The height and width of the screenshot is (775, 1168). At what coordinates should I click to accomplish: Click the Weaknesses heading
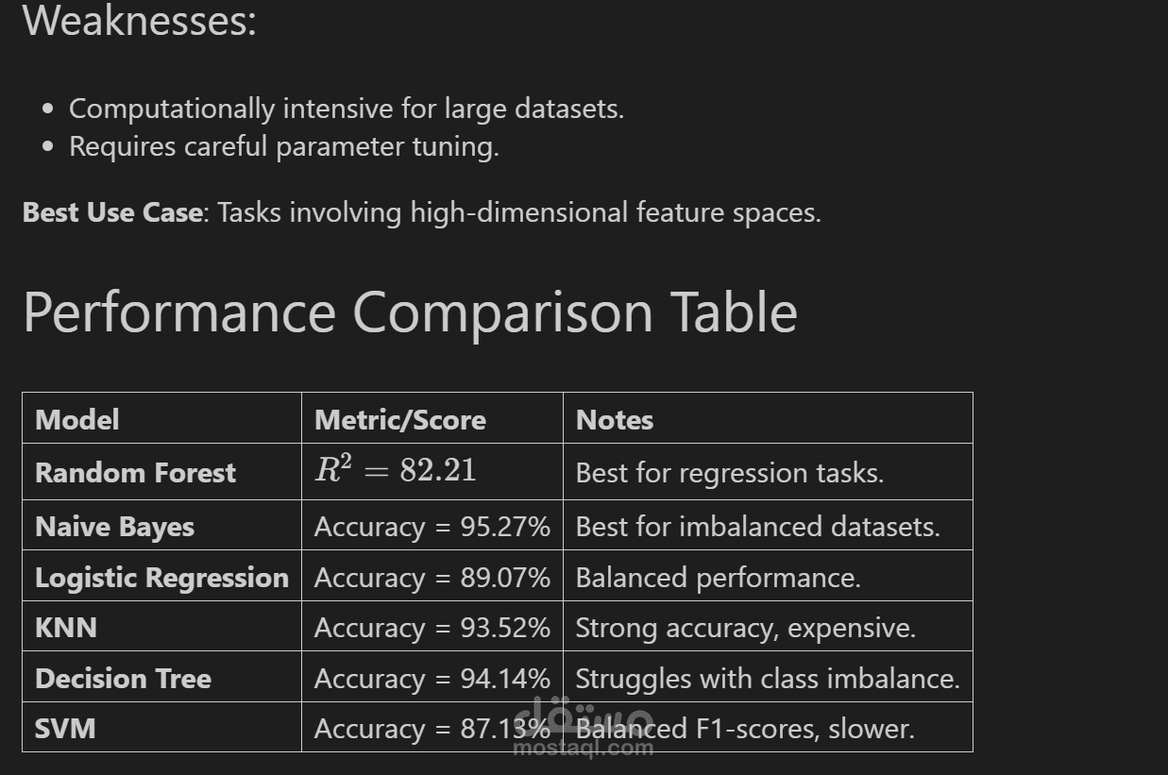coord(139,21)
